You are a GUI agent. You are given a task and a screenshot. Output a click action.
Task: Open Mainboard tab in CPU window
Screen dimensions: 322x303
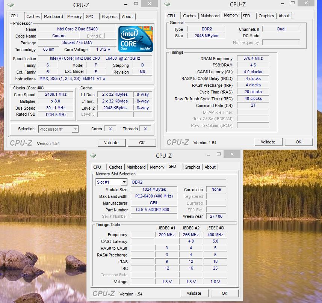[53, 17]
